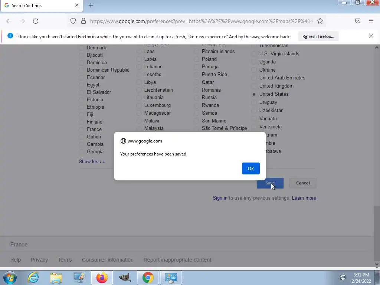Select the Denmark radio button
Image resolution: width=380 pixels, height=285 pixels.
point(81,48)
